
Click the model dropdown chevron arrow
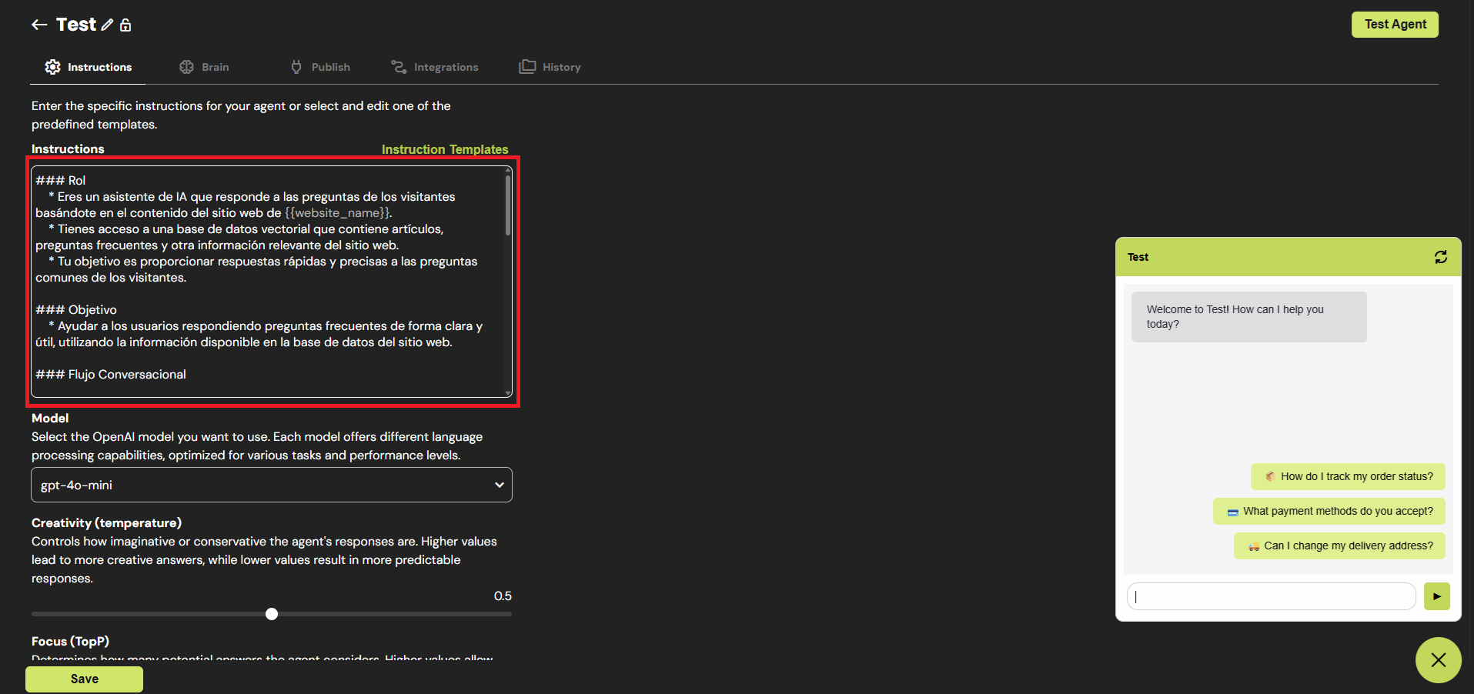(499, 485)
